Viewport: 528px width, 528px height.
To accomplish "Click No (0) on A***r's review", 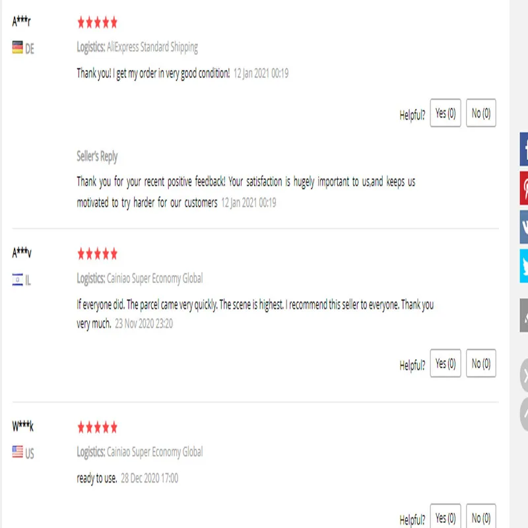I will 481,113.
